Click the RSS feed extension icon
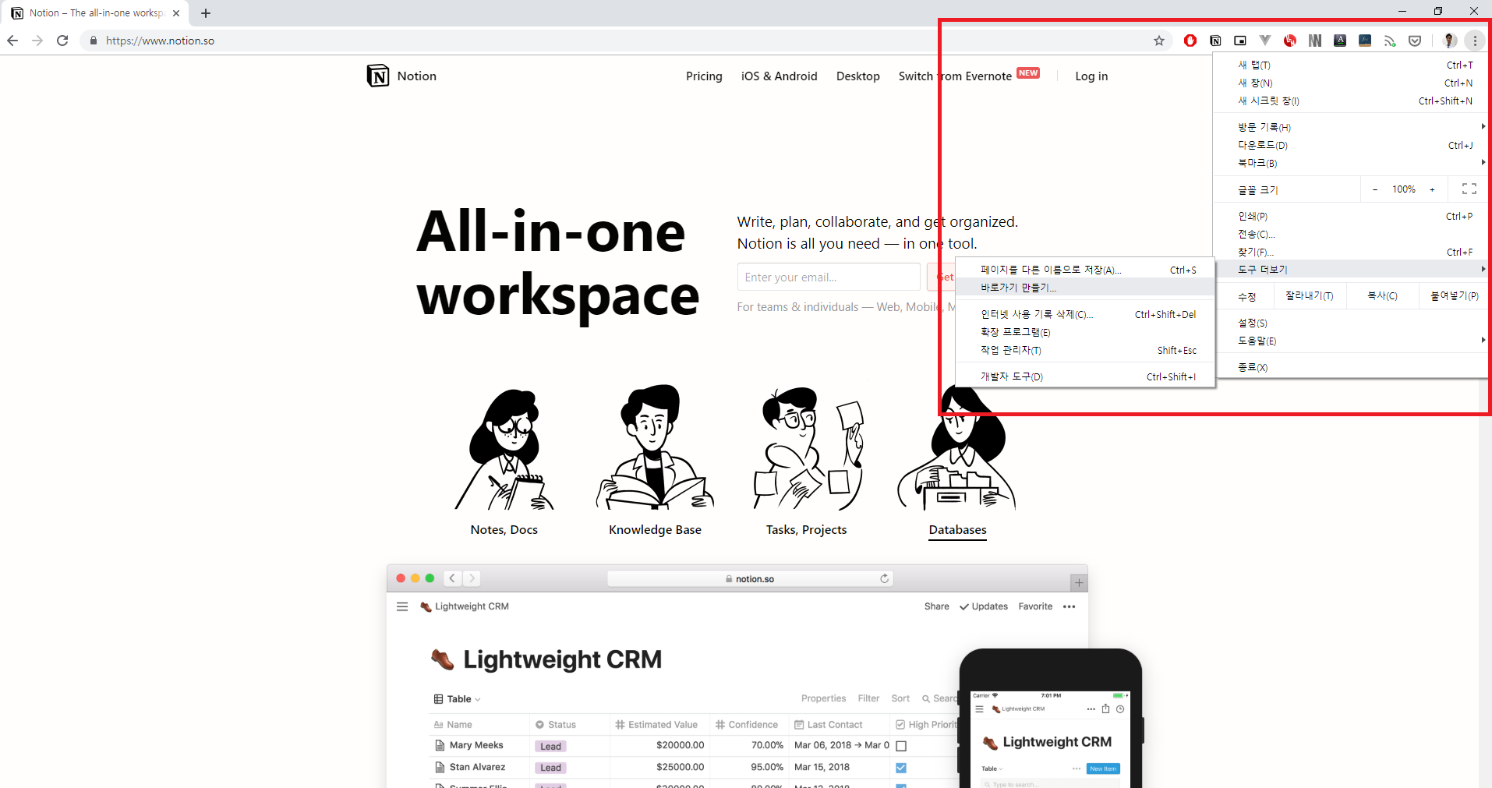This screenshot has height=788, width=1492. pyautogui.click(x=1390, y=41)
